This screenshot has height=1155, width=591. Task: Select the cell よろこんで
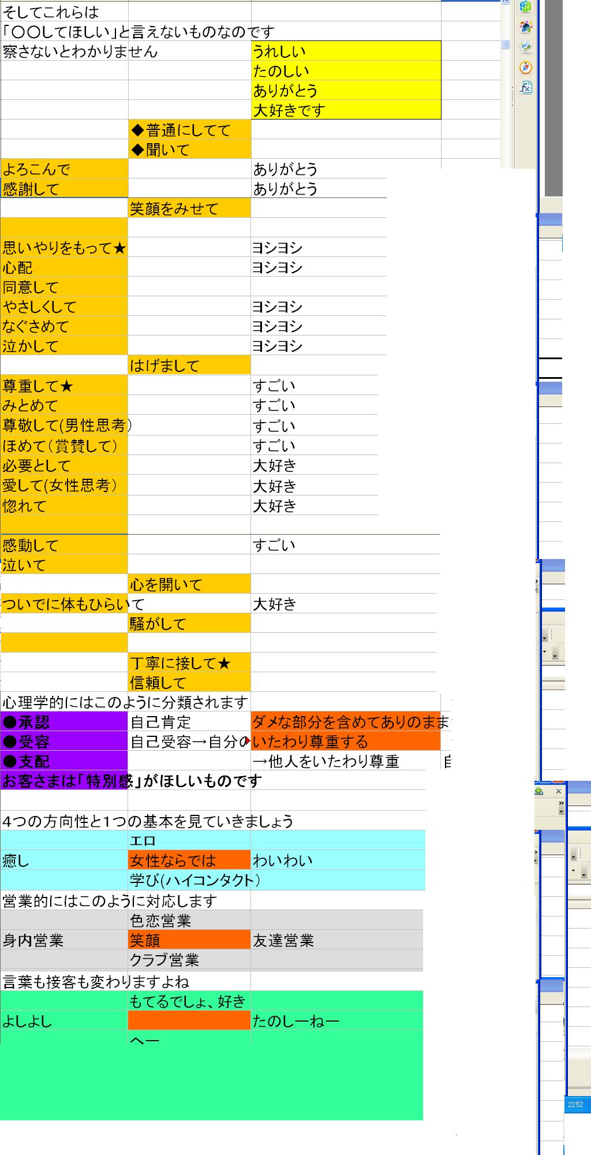[64, 169]
